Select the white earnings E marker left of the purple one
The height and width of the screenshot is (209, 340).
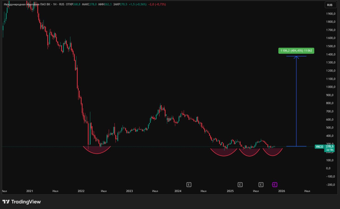click(x=261, y=185)
